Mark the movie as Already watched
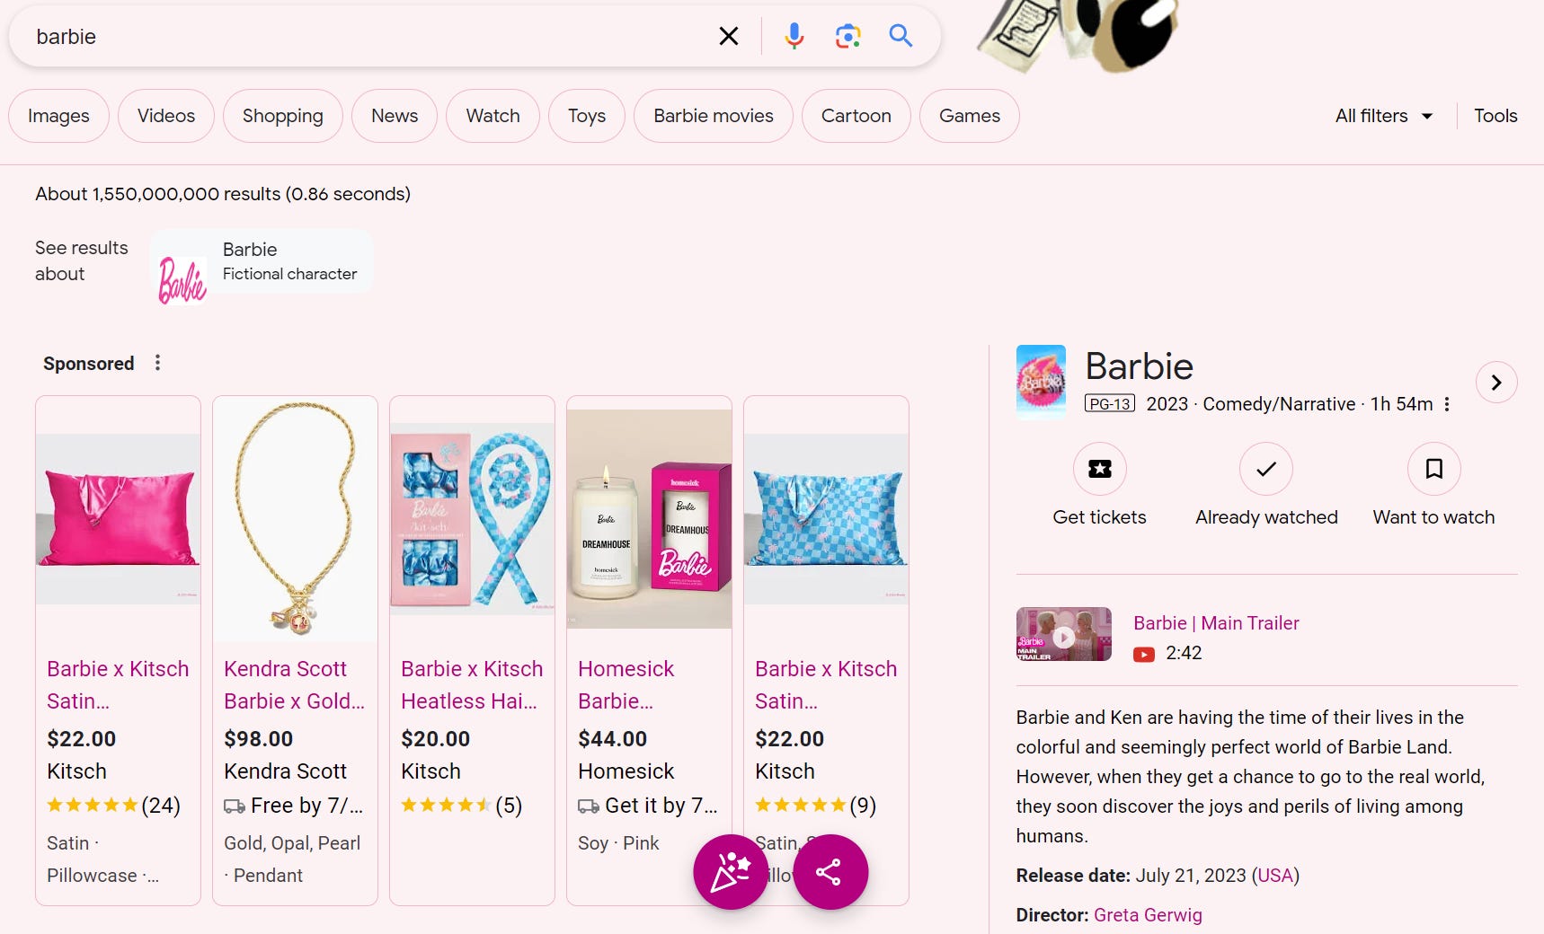 click(x=1266, y=469)
